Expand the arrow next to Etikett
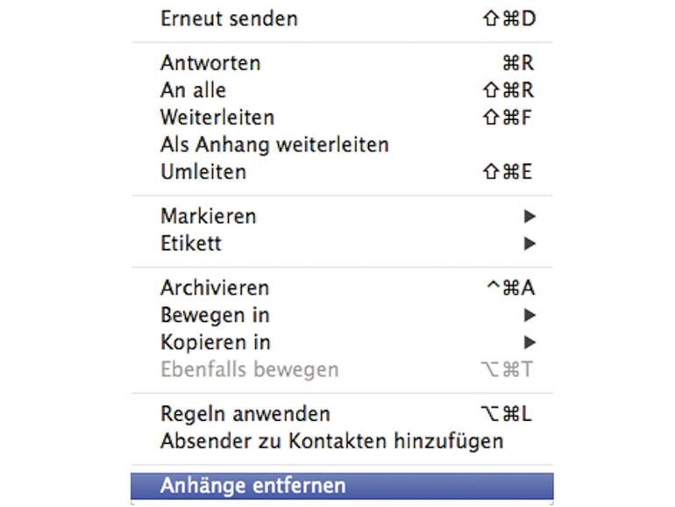 pyautogui.click(x=529, y=244)
